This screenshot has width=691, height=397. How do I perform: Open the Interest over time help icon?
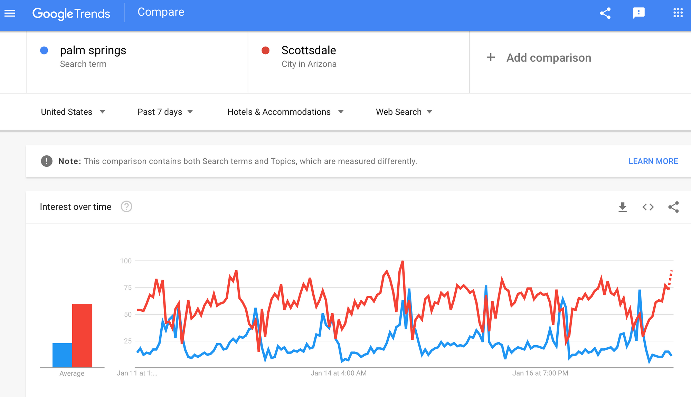(x=126, y=207)
